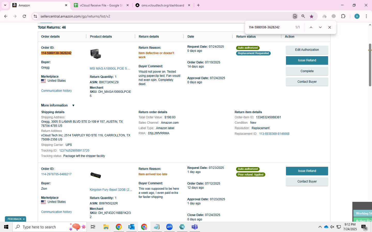
Task: Click the Windows taskbar search box
Action: coord(50,227)
